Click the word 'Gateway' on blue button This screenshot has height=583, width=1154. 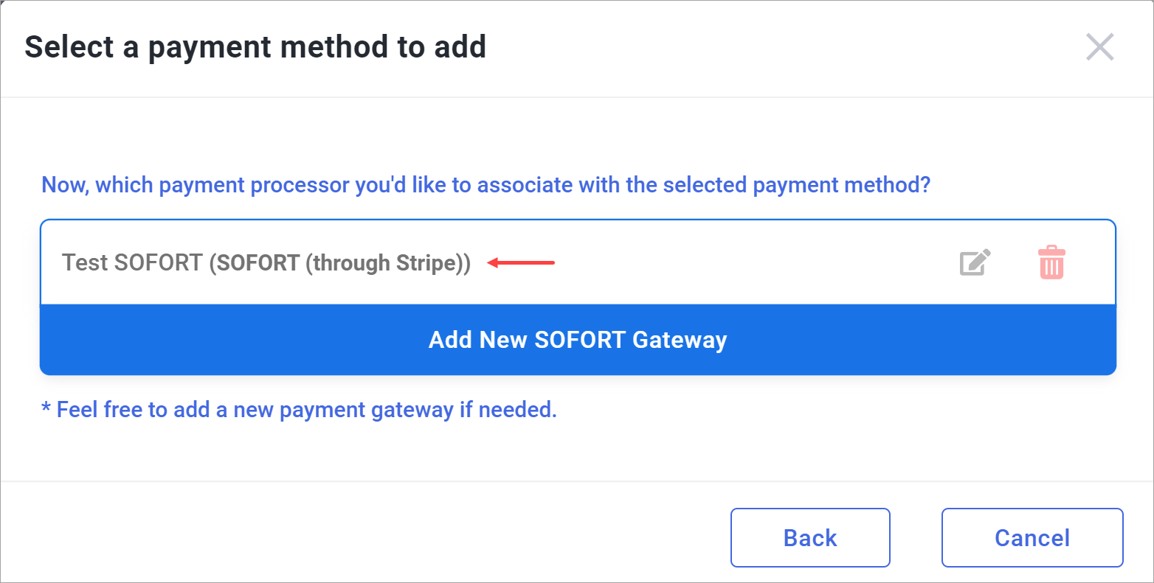(680, 341)
